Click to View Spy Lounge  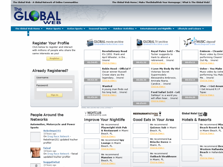click(108, 149)
